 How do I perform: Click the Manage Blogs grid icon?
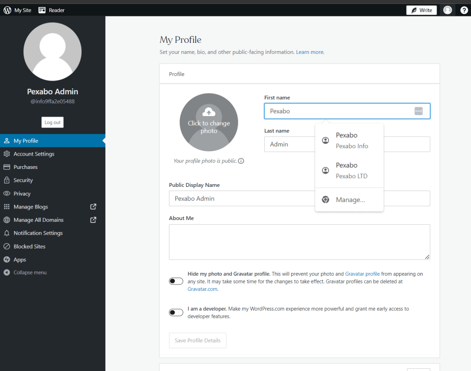click(x=6, y=207)
